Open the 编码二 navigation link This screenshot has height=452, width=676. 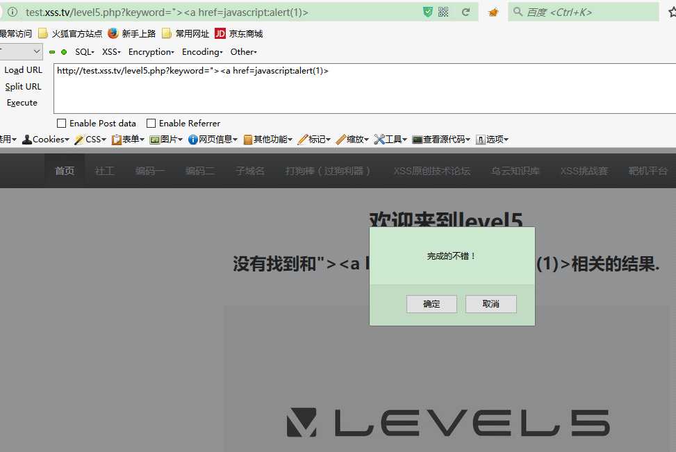[x=200, y=171]
